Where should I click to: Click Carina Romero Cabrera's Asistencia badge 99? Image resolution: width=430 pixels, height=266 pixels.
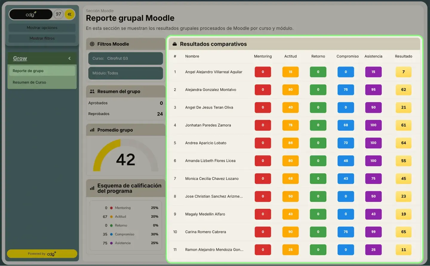(x=373, y=232)
